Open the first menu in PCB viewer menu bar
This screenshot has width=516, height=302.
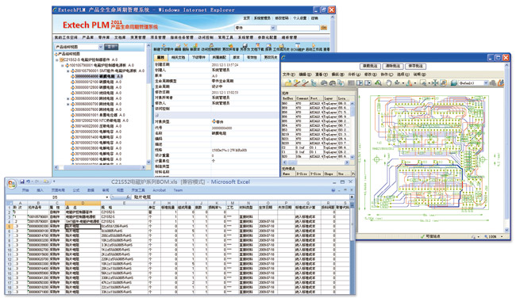[289, 75]
